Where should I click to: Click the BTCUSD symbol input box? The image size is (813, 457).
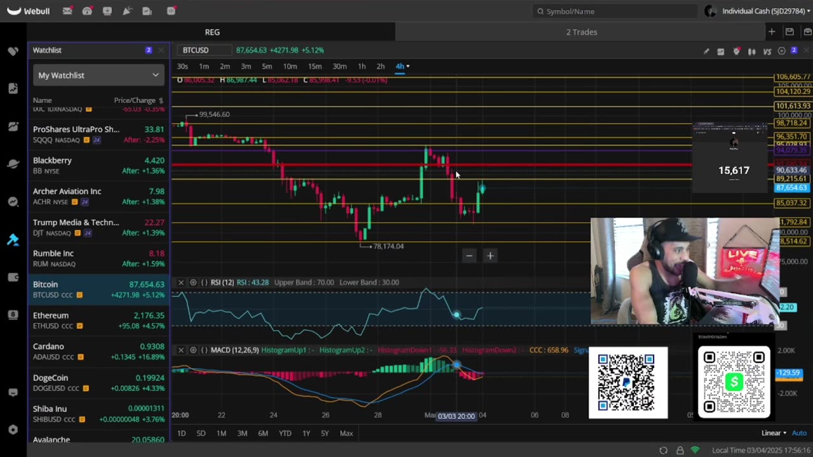(x=205, y=50)
